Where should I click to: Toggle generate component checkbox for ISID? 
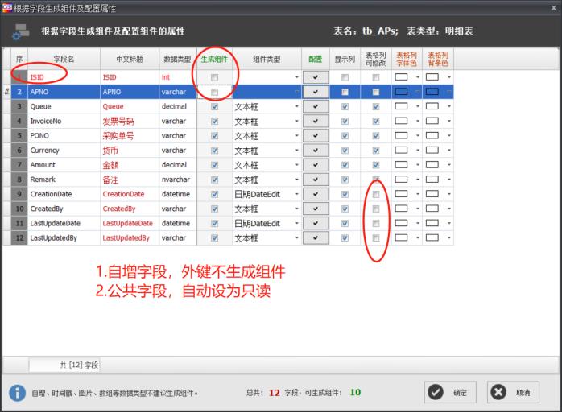214,77
